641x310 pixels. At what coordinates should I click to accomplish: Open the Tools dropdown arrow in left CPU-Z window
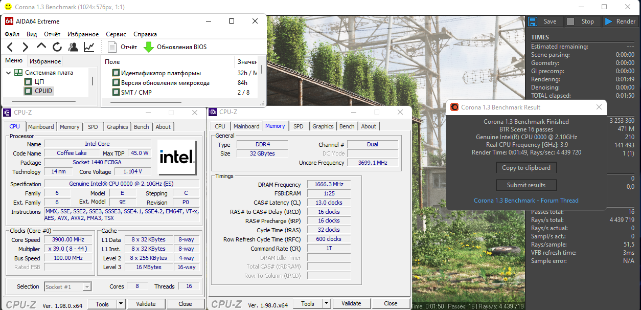pos(121,304)
